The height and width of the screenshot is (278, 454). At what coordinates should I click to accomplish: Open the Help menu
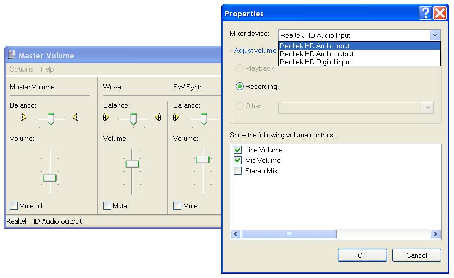click(x=47, y=69)
